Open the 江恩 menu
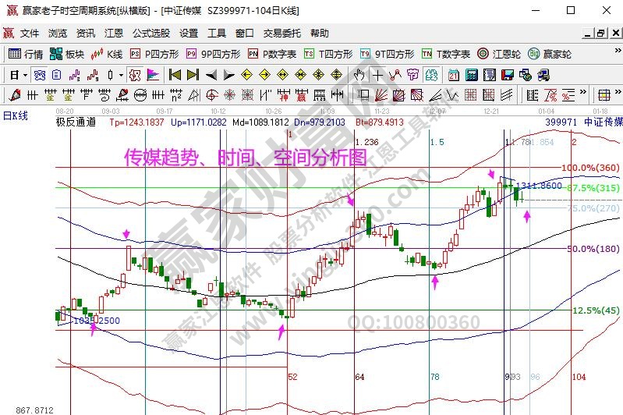 (113, 34)
